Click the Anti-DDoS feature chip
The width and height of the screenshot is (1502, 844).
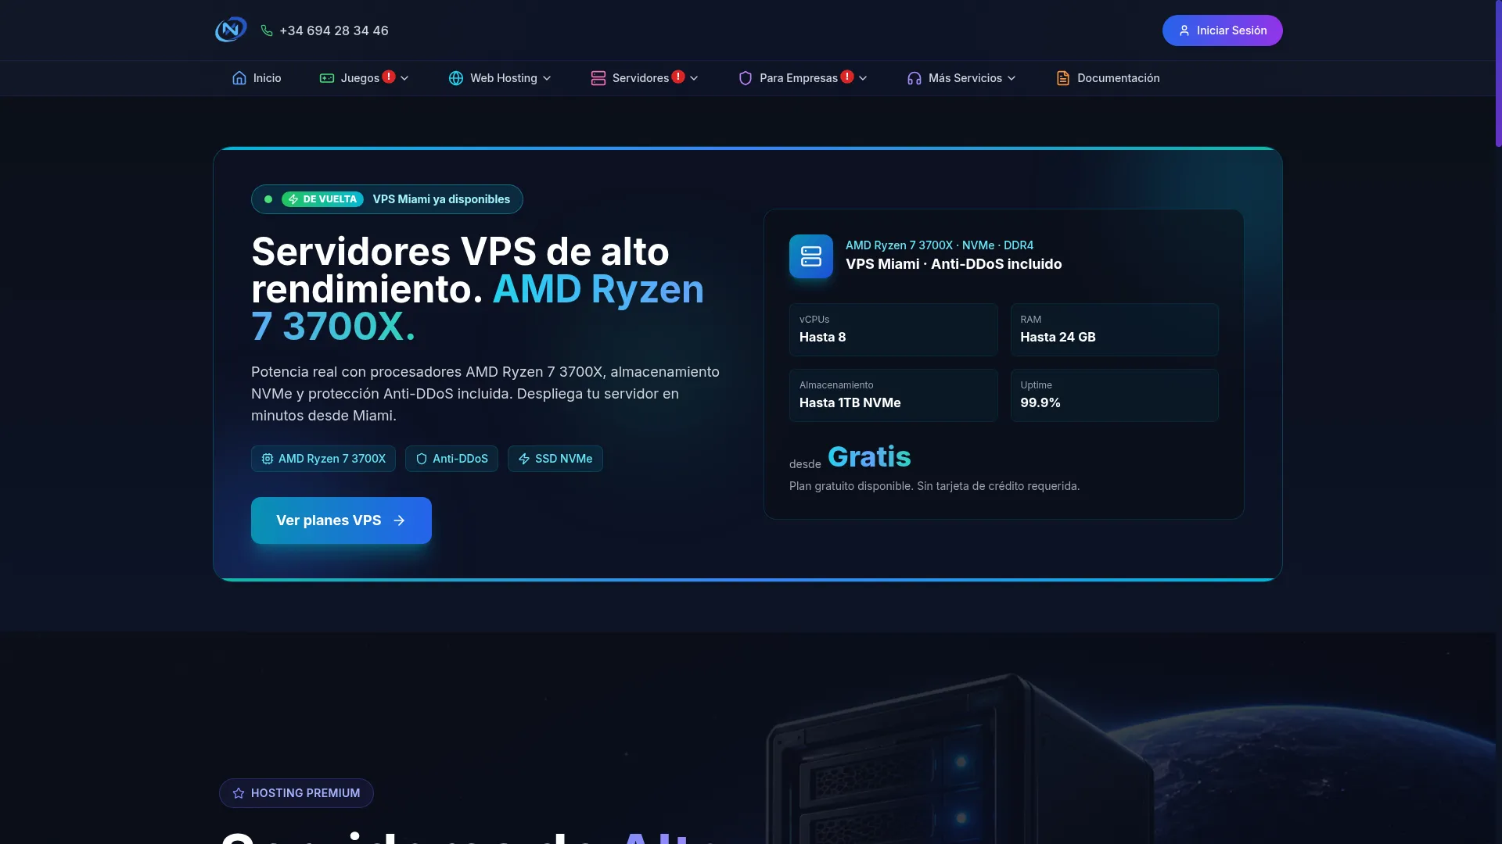(451, 459)
